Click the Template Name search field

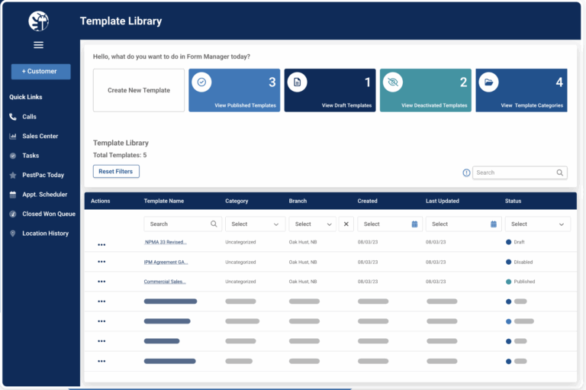pos(177,224)
